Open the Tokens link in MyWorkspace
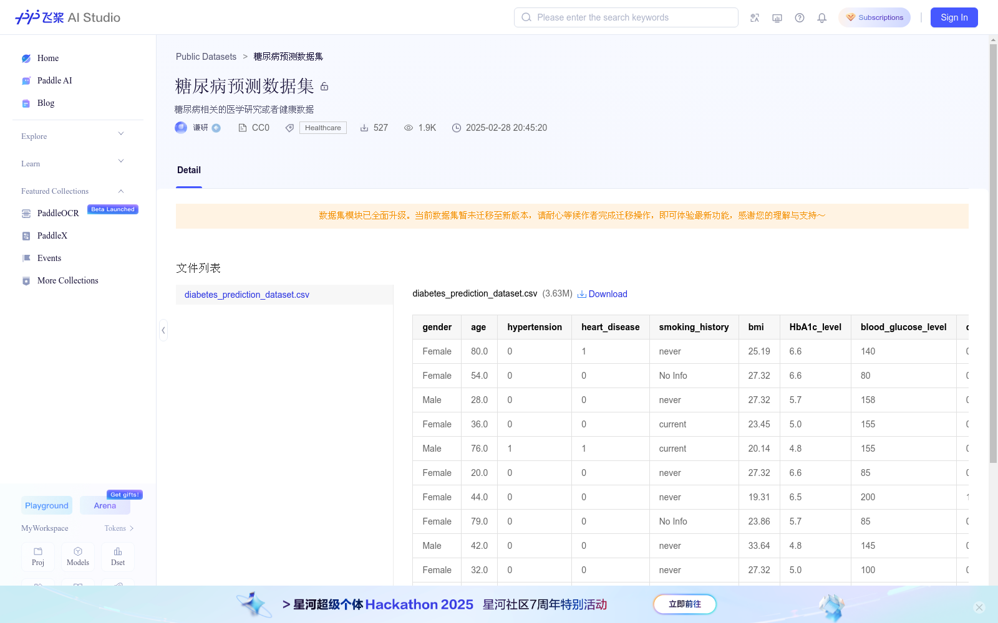Screen dimensions: 998x623 pyautogui.click(x=119, y=528)
